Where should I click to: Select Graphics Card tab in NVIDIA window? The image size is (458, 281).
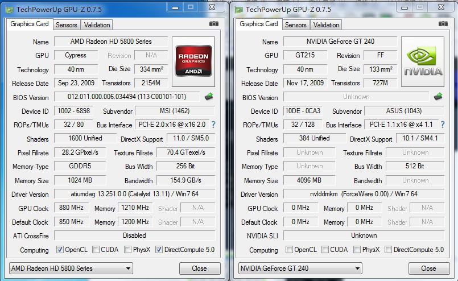coord(259,24)
